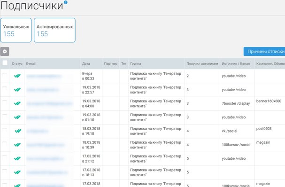Click status checkmark for 17.03.2018 21:12 row
Viewport: 285px width, 187px height.
pos(17,158)
